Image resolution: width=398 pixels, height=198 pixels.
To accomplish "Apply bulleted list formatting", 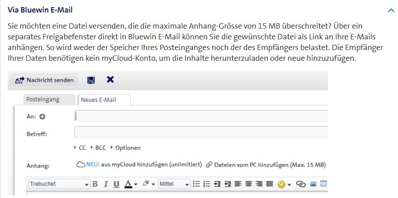I will [196, 184].
